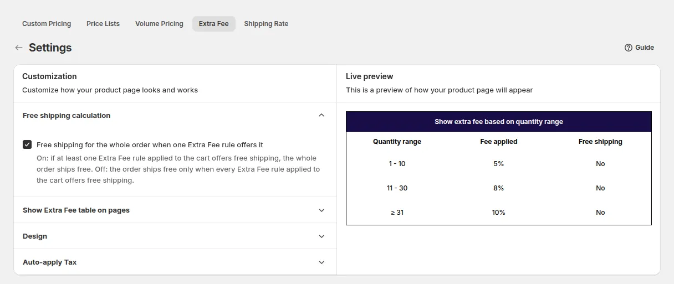674x284 pixels.
Task: Open the Custom Pricing tab
Action: click(47, 24)
